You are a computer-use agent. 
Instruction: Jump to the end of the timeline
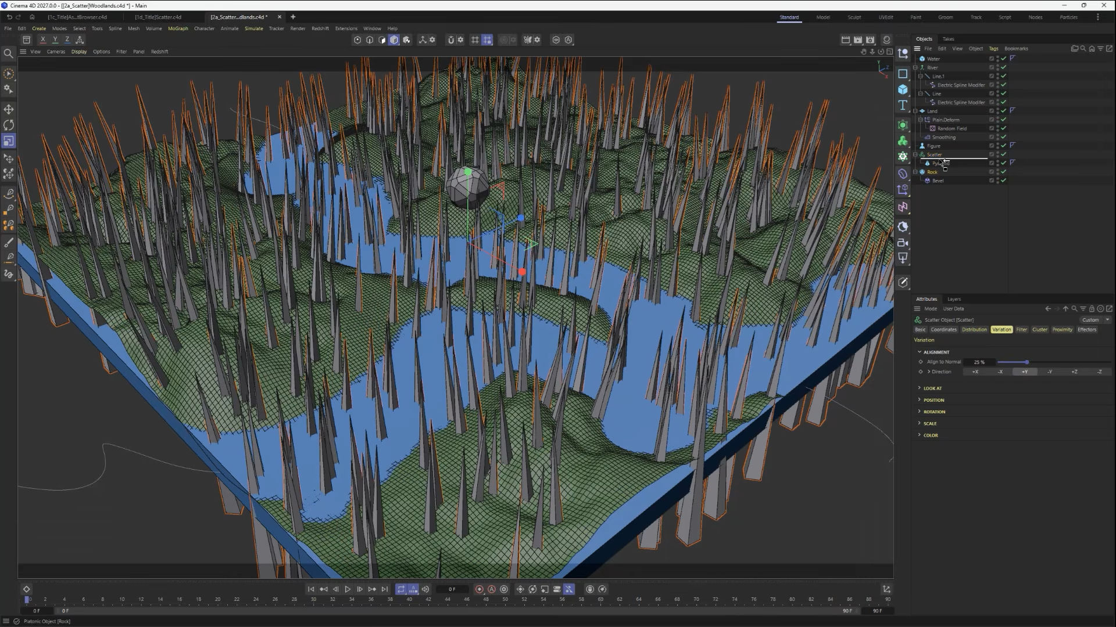pyautogui.click(x=384, y=589)
